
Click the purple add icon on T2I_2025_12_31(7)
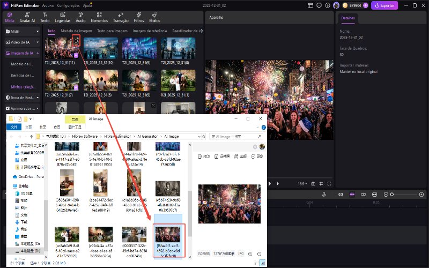(x=76, y=88)
